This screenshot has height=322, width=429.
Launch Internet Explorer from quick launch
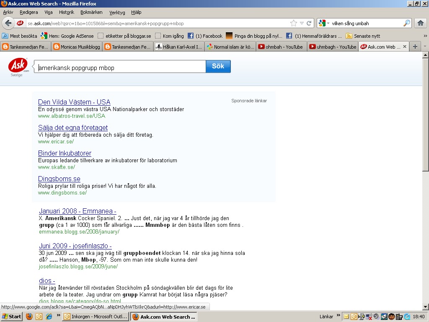tap(49, 317)
